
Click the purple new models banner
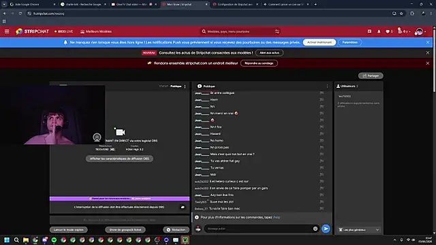click(120, 199)
